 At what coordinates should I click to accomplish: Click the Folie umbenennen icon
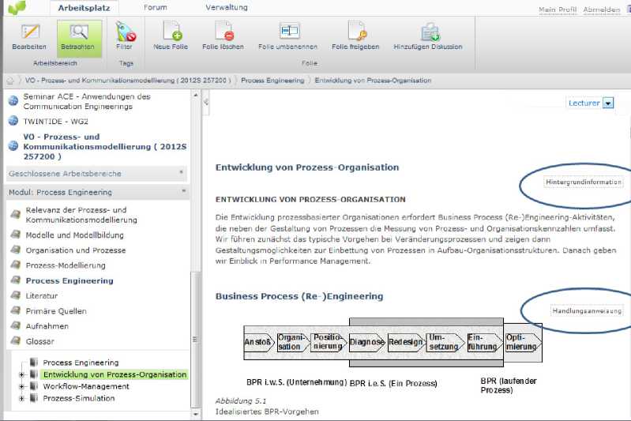289,32
